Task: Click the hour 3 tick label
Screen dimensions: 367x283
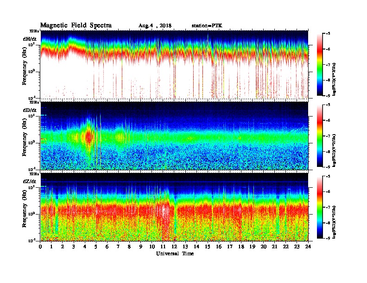Action: 74,246
